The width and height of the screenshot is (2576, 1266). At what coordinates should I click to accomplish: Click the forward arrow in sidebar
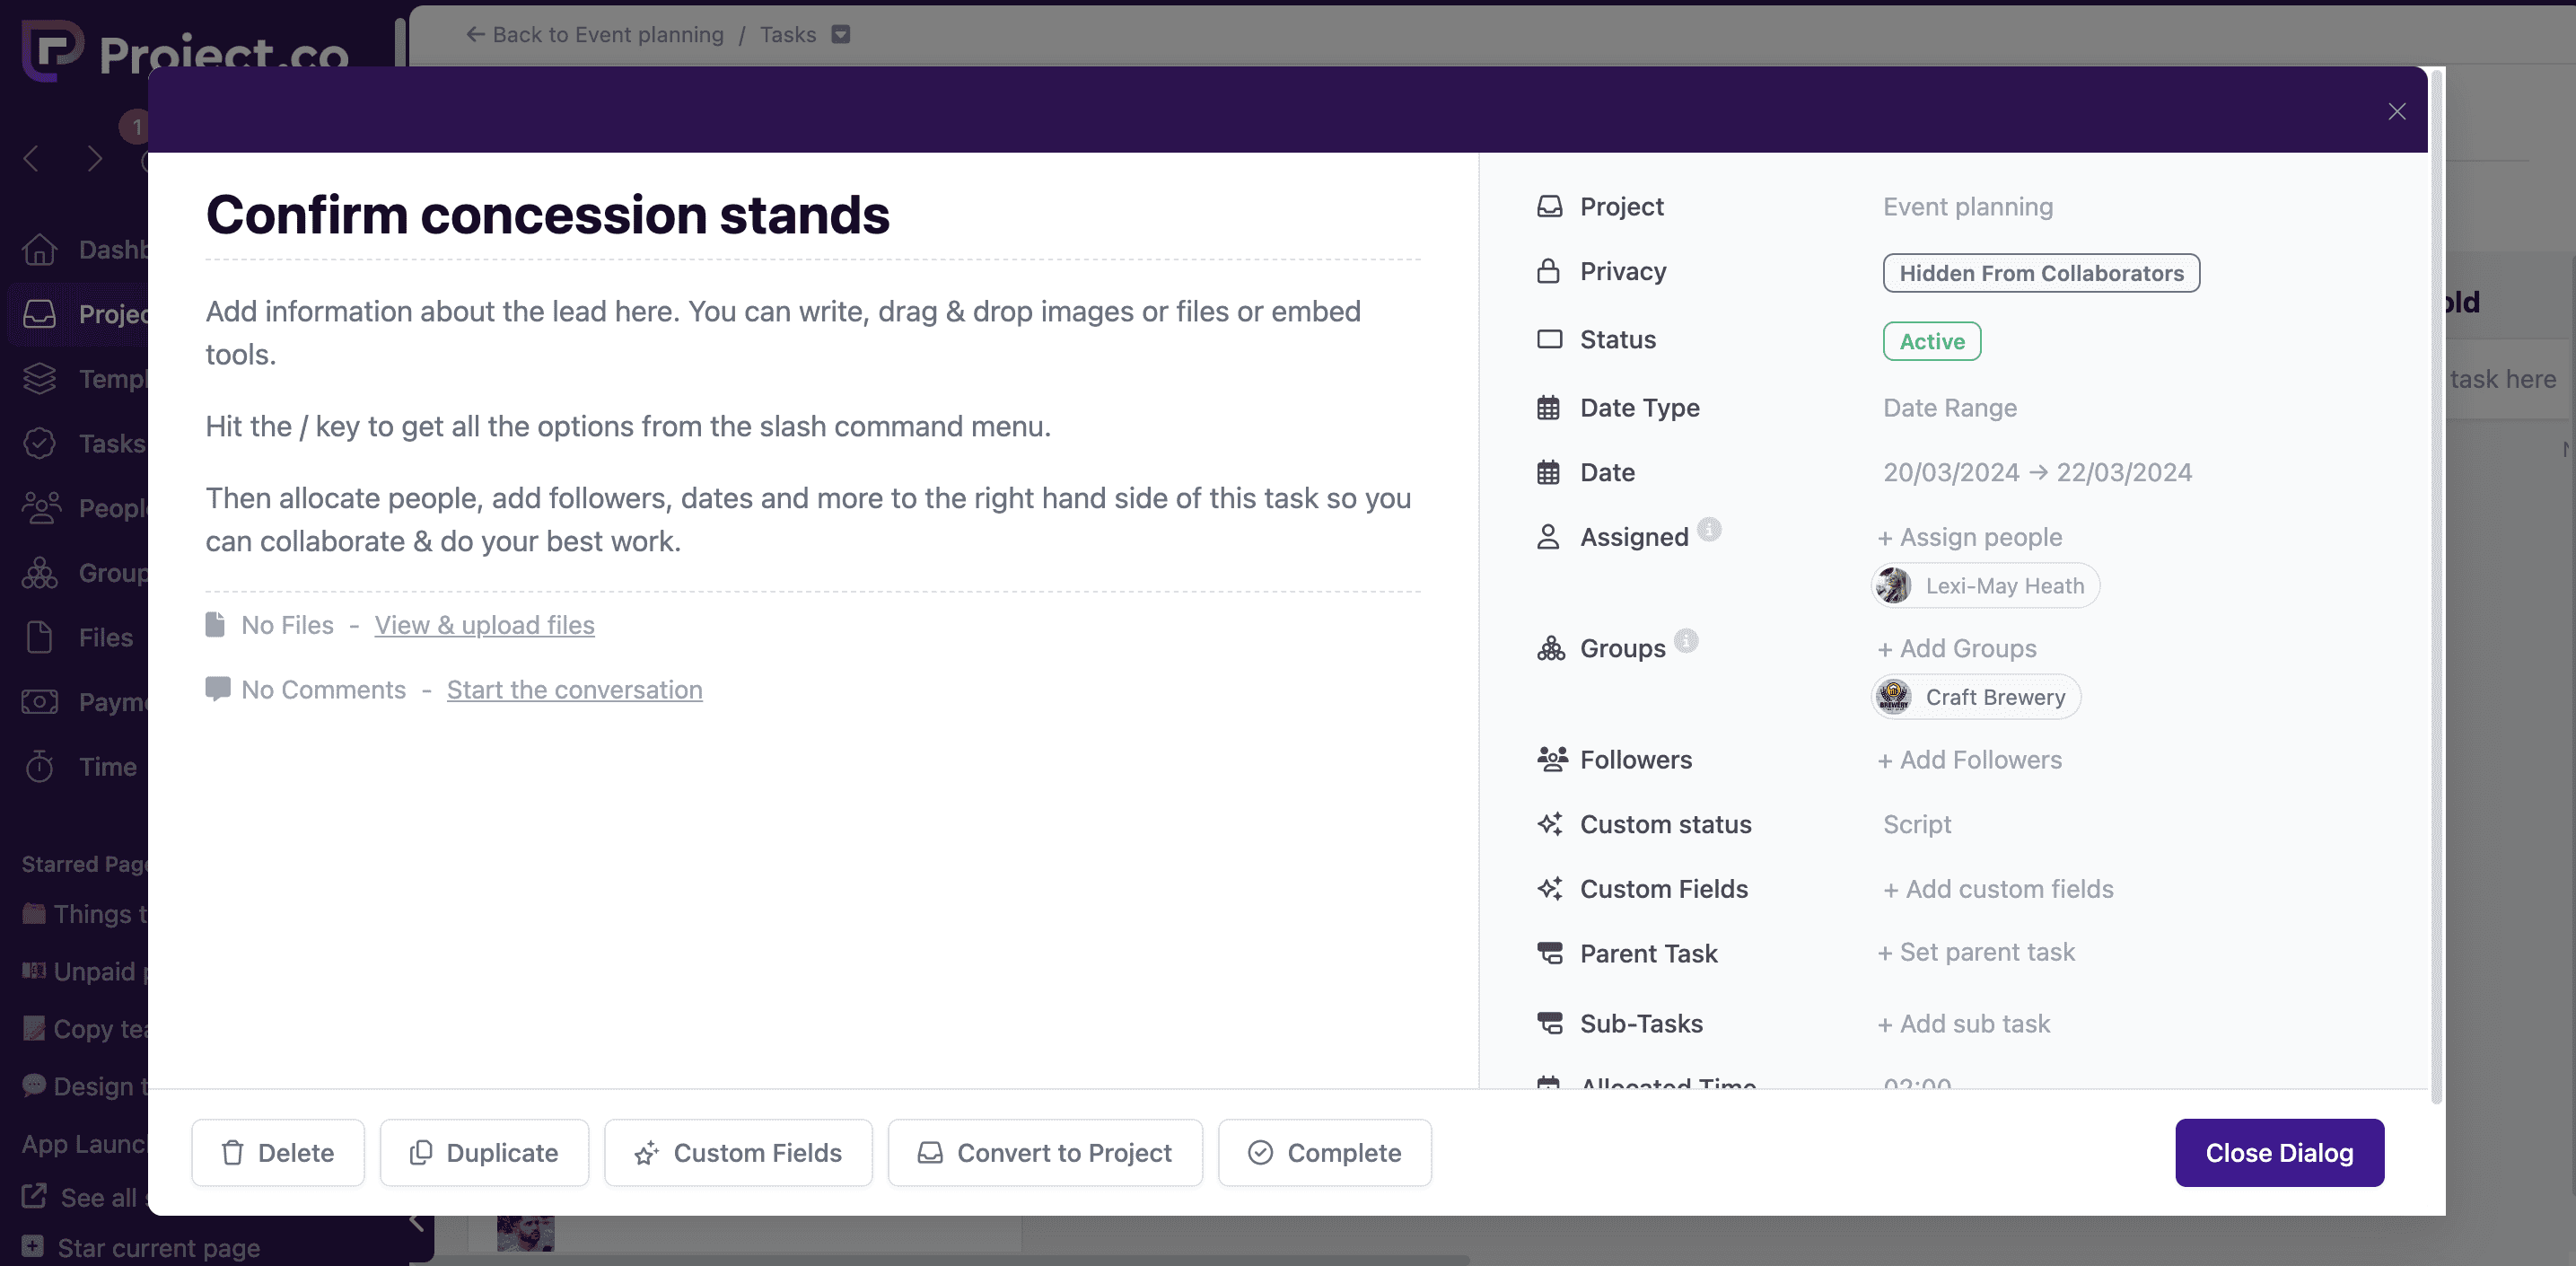[95, 159]
